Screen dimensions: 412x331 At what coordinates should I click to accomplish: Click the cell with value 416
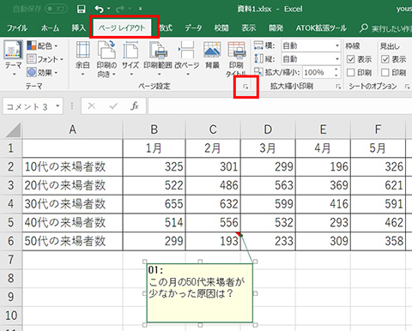(x=323, y=204)
